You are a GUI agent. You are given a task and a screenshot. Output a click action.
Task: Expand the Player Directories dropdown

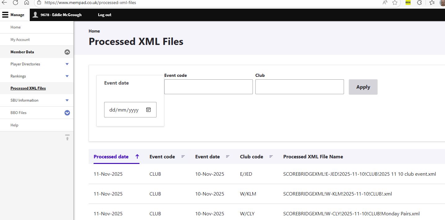tap(67, 64)
